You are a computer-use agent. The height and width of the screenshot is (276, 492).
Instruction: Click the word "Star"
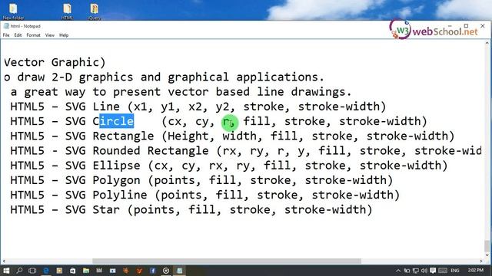click(106, 209)
